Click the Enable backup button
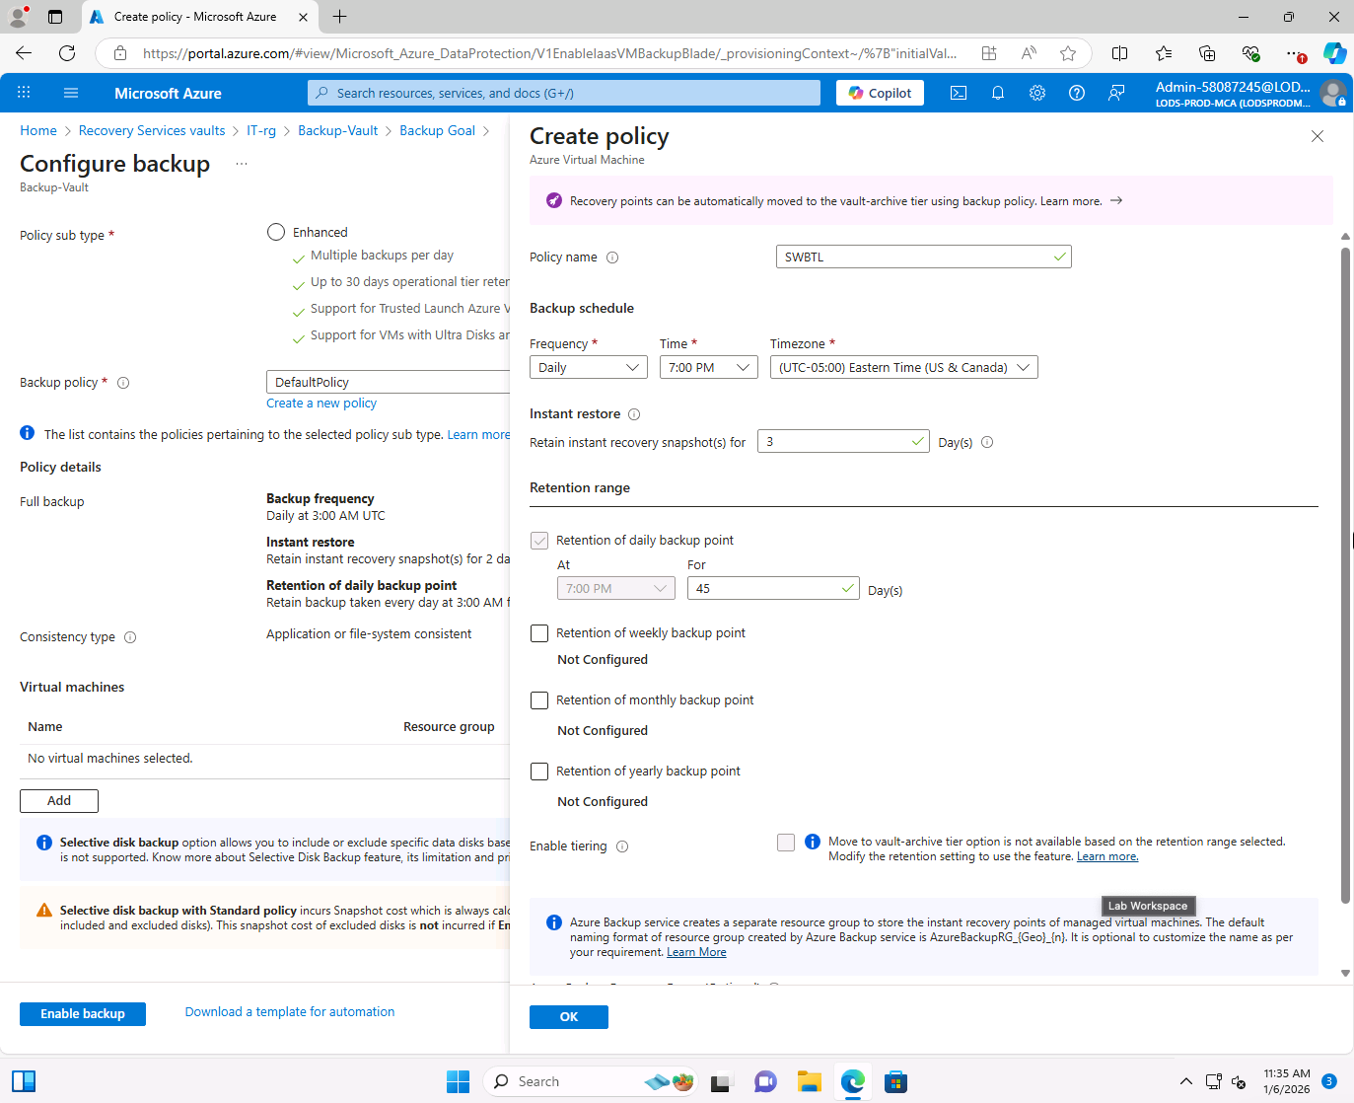The height and width of the screenshot is (1103, 1354). click(83, 1014)
